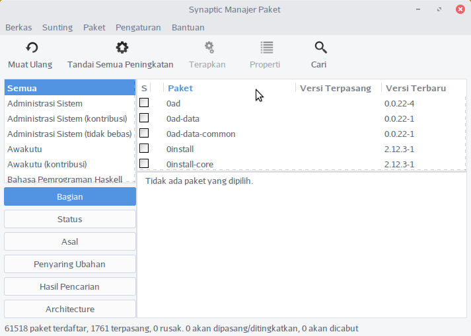471x336 pixels.
Task: Sort by Versi Terpasang column header
Action: click(337, 88)
